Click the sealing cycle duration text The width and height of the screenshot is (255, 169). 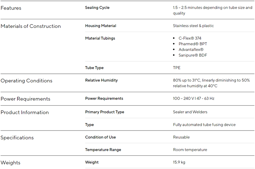tap(212, 11)
